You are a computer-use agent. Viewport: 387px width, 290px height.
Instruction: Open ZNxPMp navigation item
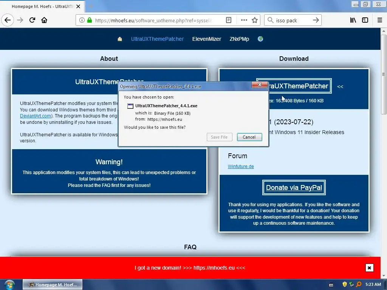coord(239,39)
